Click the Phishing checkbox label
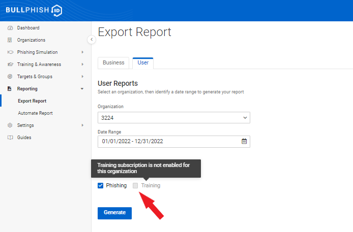Screen dimensions: 353x232 [116, 185]
